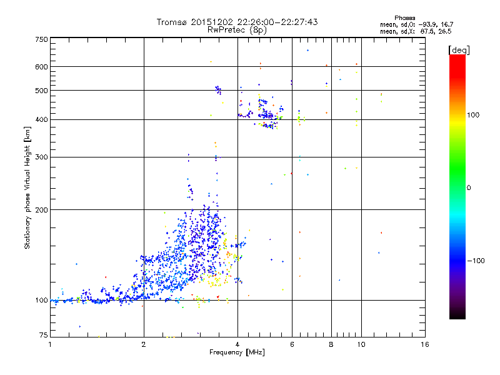Click the 'Stationary phase Virtual Height [km]' axis label
Screen dimensions: 500x375
(x=27, y=187)
